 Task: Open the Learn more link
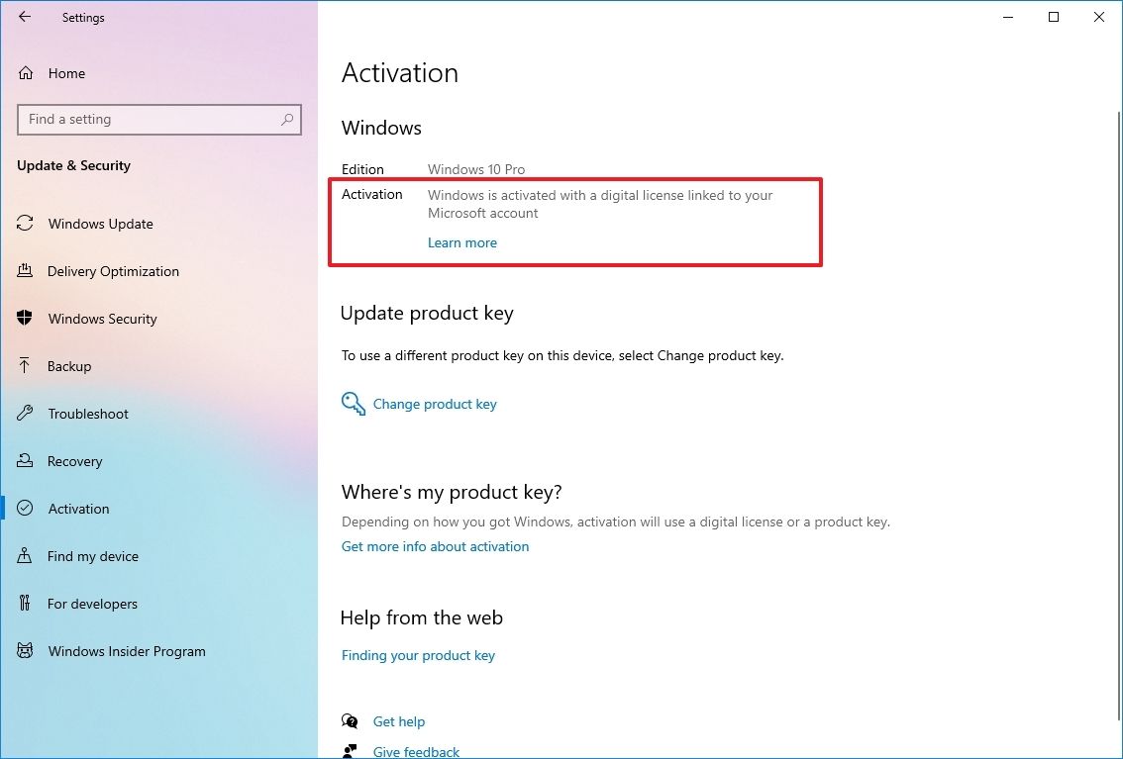[461, 242]
